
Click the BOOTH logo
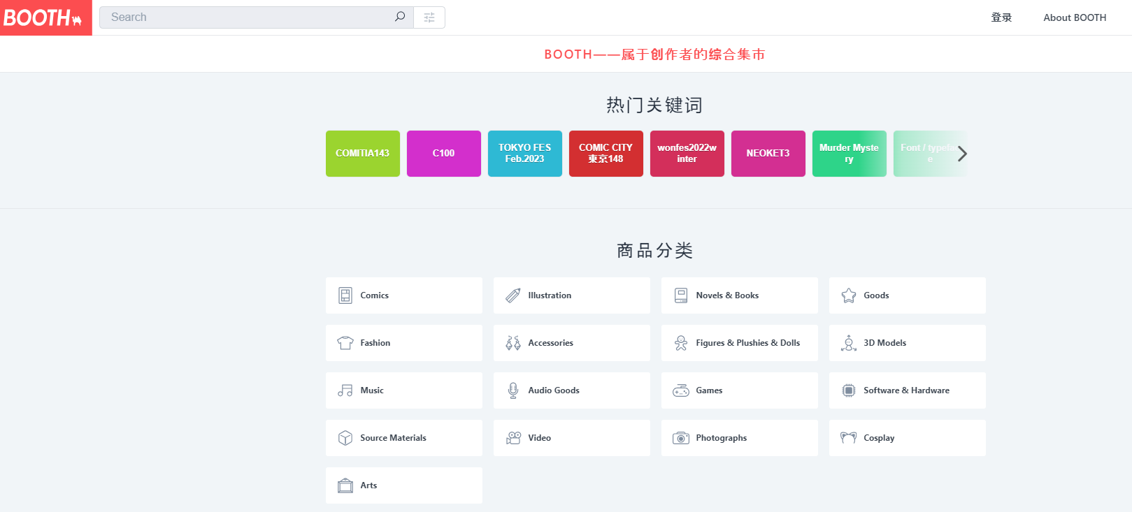pyautogui.click(x=45, y=17)
